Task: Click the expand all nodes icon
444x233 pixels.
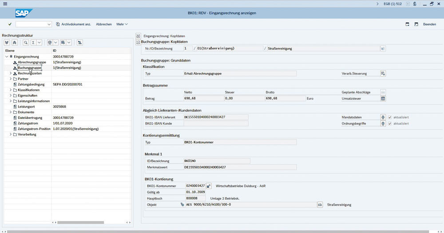Action: (7, 43)
